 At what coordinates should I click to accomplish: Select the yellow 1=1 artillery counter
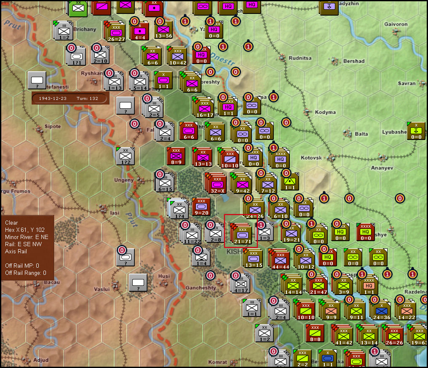tap(290, 182)
